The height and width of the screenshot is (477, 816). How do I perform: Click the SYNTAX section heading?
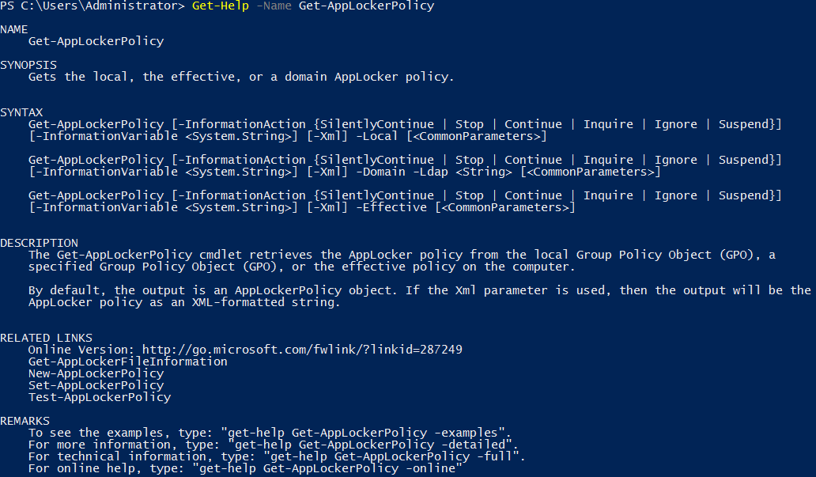click(x=21, y=112)
